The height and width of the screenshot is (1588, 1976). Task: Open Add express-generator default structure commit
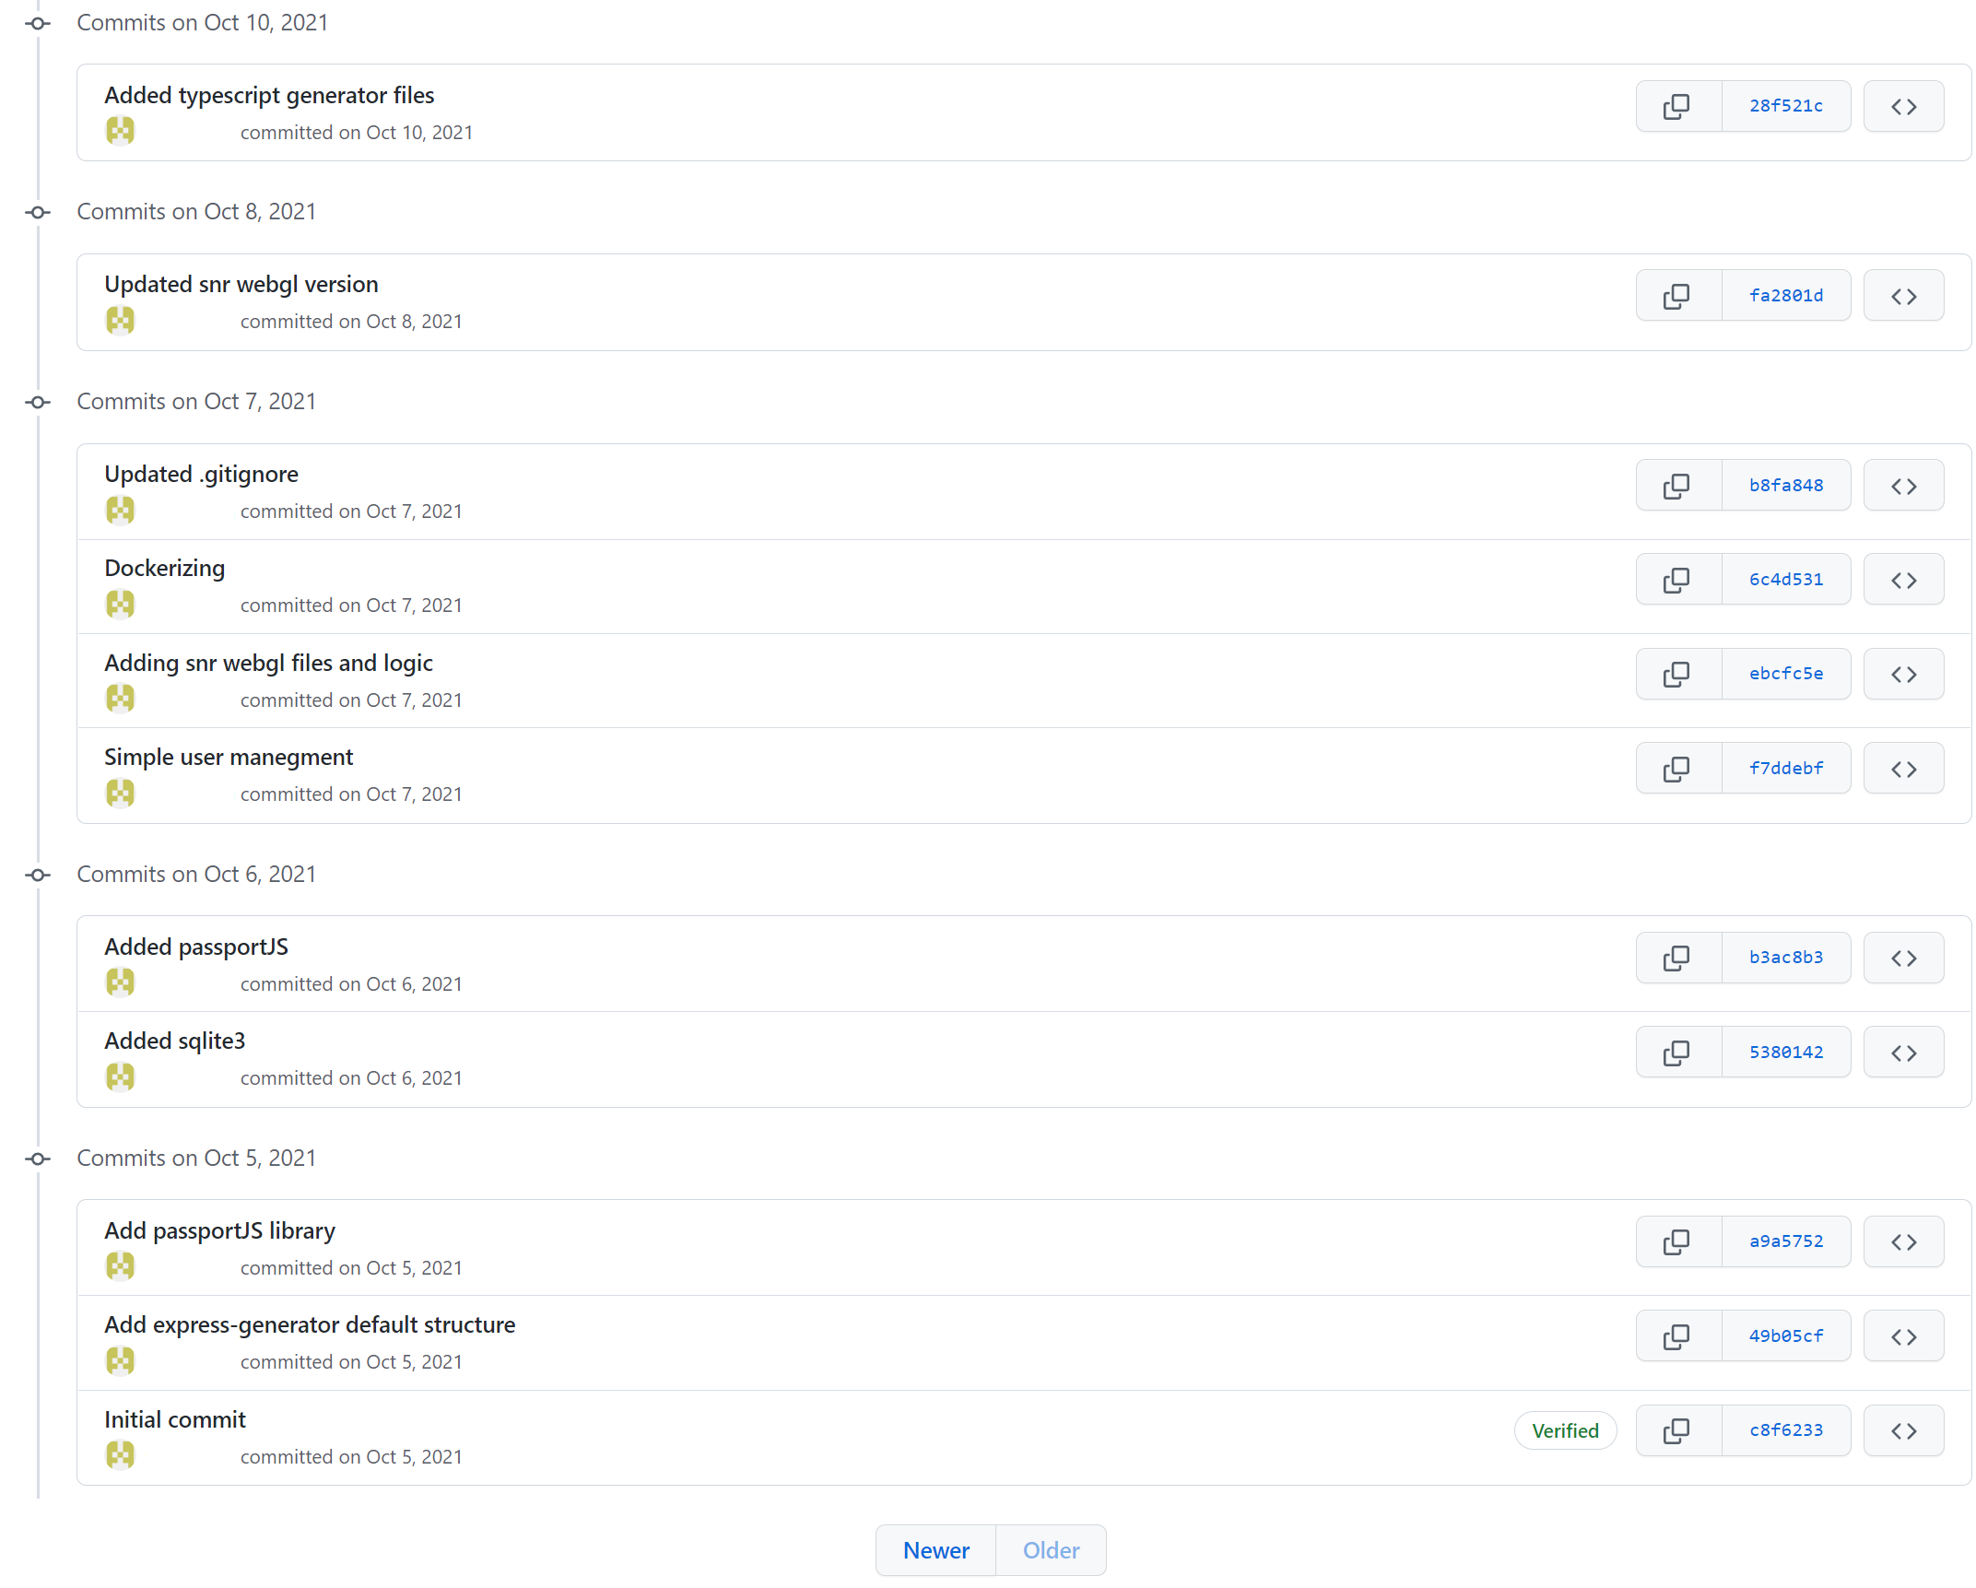(310, 1325)
